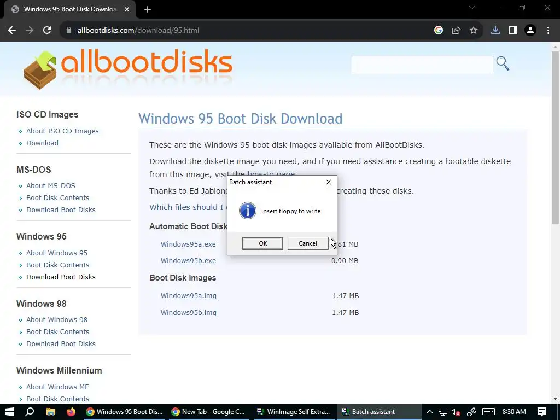Viewport: 560px width, 420px height.
Task: Open Windows 95 Boot Disk Contents
Action: [x=57, y=265]
